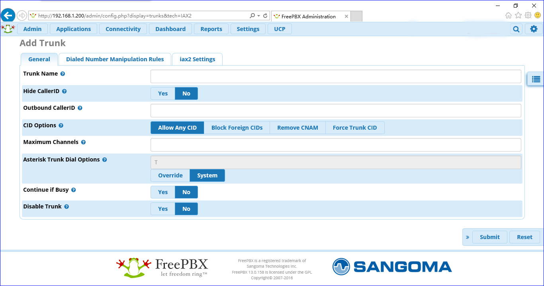Expand the chevron next to Submit
This screenshot has height=286, width=544.
467,237
